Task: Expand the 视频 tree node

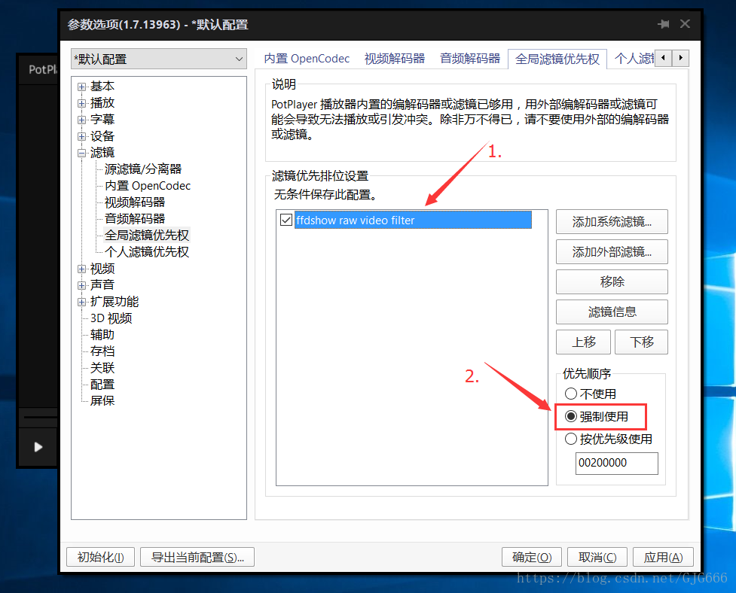Action: [x=82, y=269]
